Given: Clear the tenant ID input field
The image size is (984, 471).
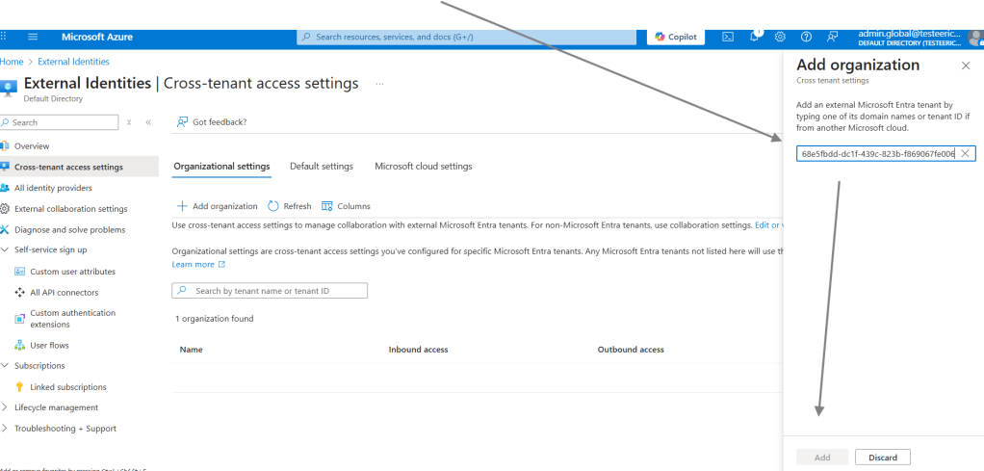Looking at the screenshot, I should 965,153.
